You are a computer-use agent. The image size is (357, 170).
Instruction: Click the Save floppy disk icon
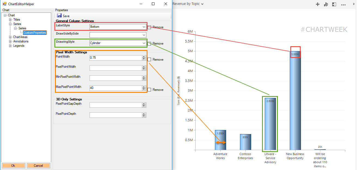tap(59, 16)
